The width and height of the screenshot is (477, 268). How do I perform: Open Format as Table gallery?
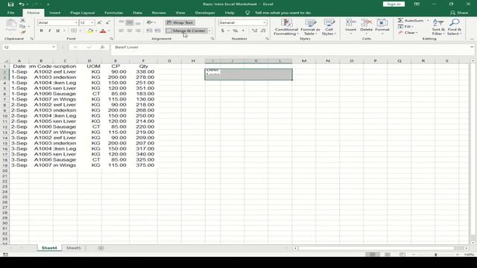click(310, 27)
